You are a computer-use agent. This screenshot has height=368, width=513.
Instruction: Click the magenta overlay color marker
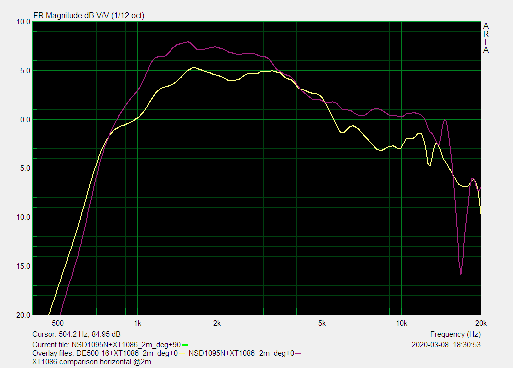coord(298,353)
